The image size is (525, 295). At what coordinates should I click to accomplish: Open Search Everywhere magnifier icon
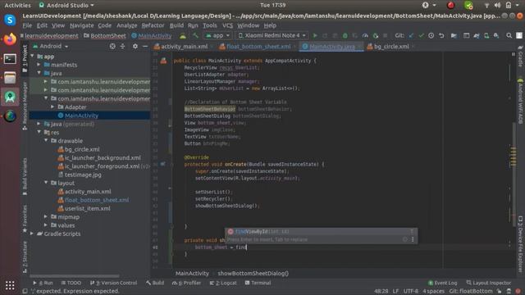pos(509,35)
